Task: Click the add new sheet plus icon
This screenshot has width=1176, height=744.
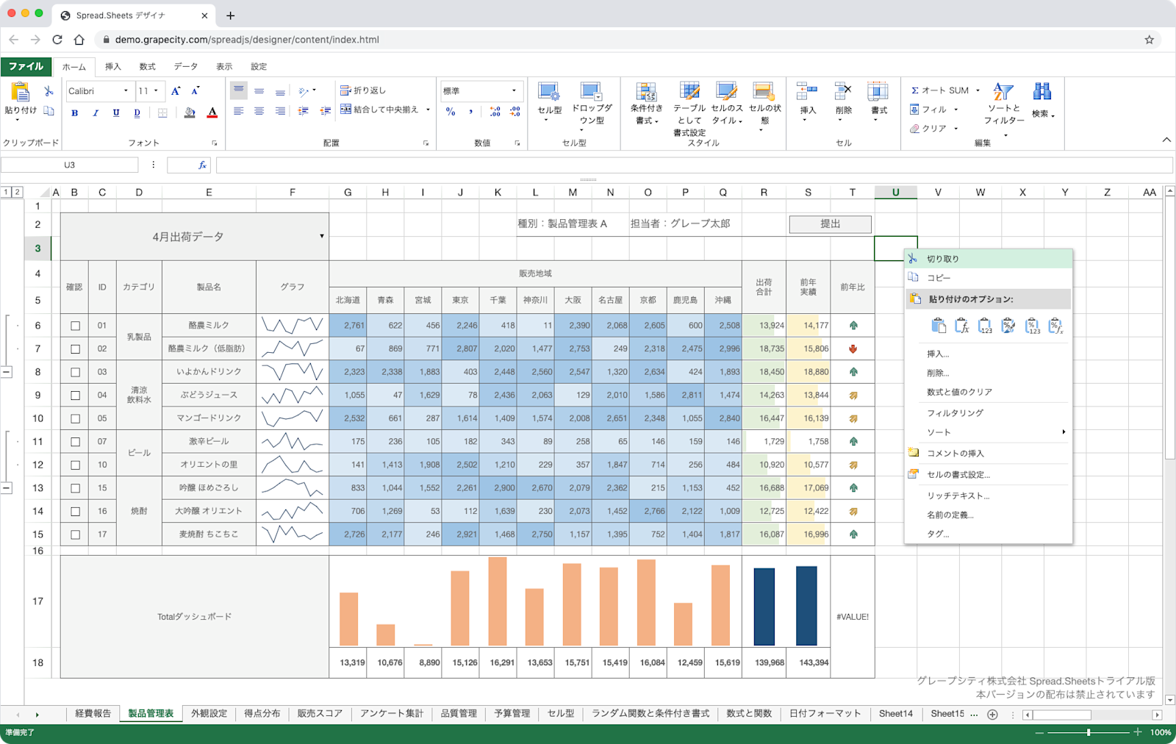Action: coord(992,715)
